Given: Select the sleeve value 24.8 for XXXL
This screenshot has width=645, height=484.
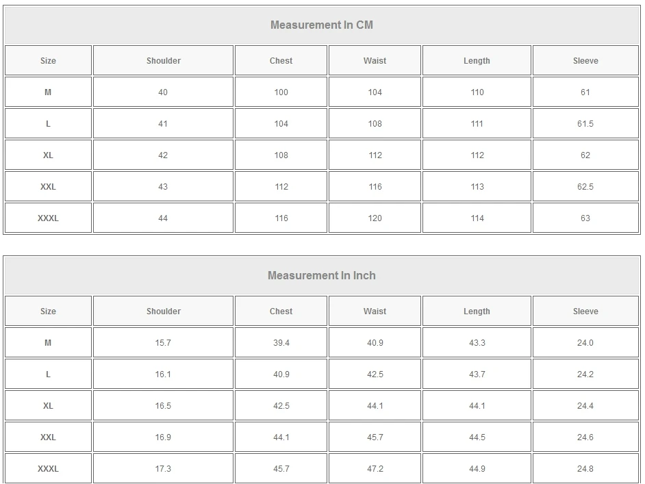Looking at the screenshot, I should click(x=585, y=469).
